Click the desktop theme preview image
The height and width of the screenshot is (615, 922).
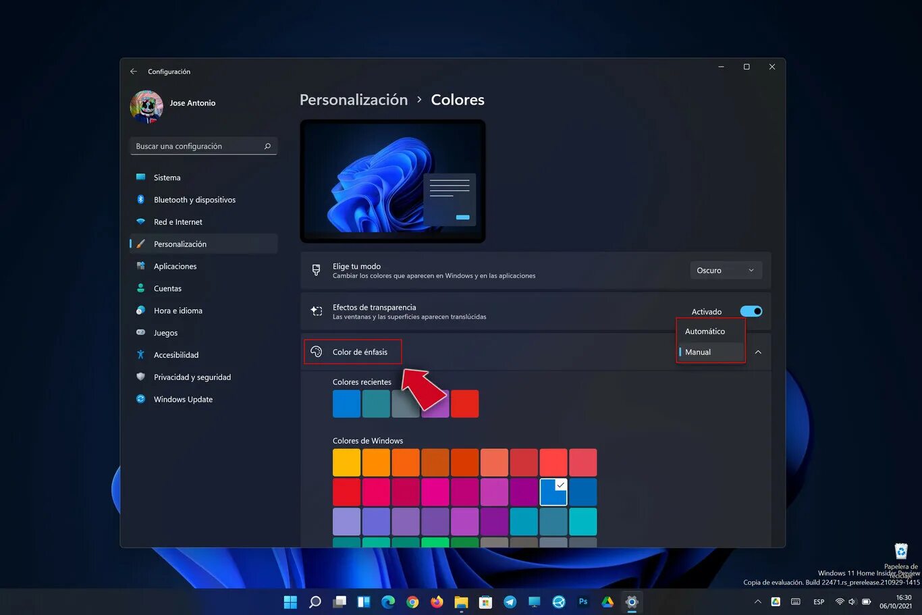(x=393, y=181)
